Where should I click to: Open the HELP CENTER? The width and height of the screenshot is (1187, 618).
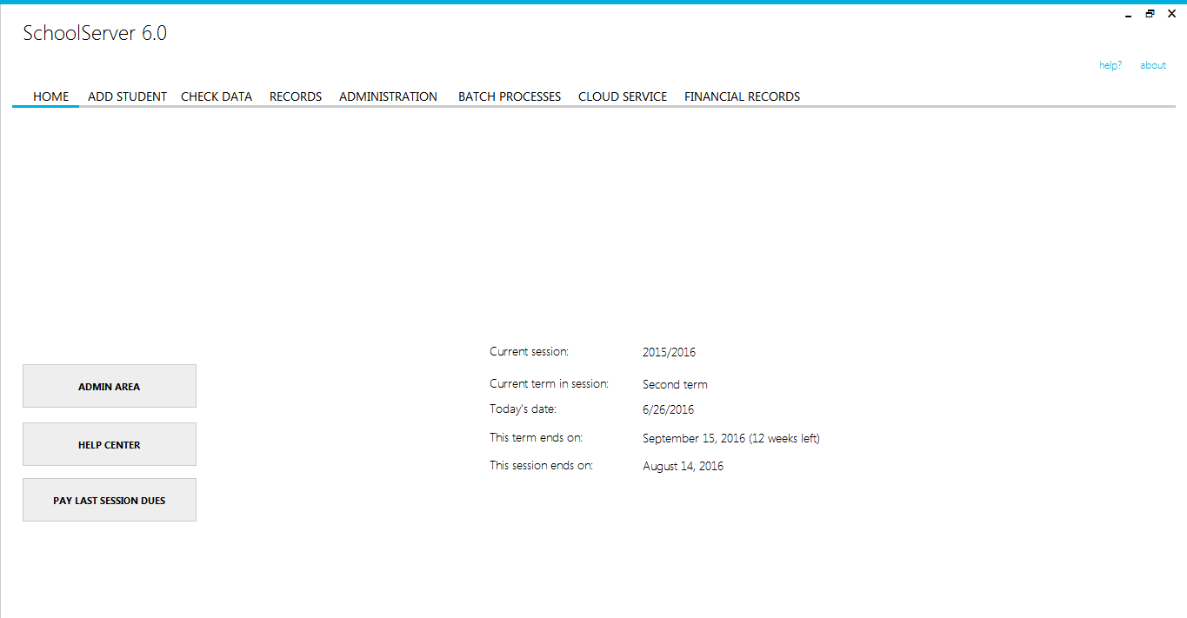pyautogui.click(x=109, y=443)
